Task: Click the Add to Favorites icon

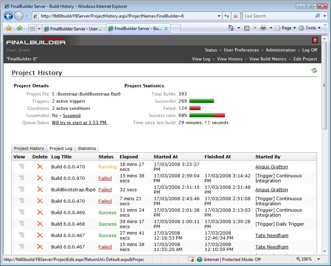Action: 19,28
